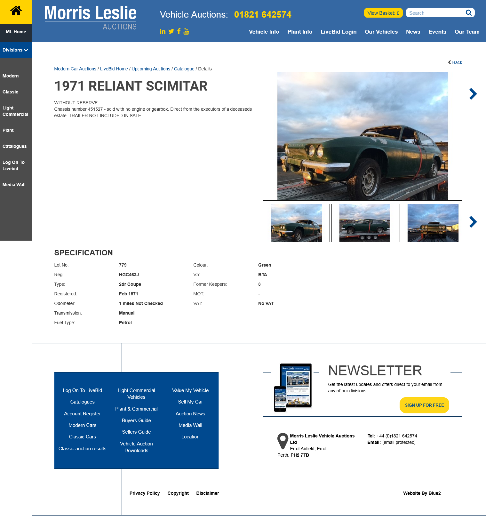Open footer Classic Cars link

tap(83, 437)
